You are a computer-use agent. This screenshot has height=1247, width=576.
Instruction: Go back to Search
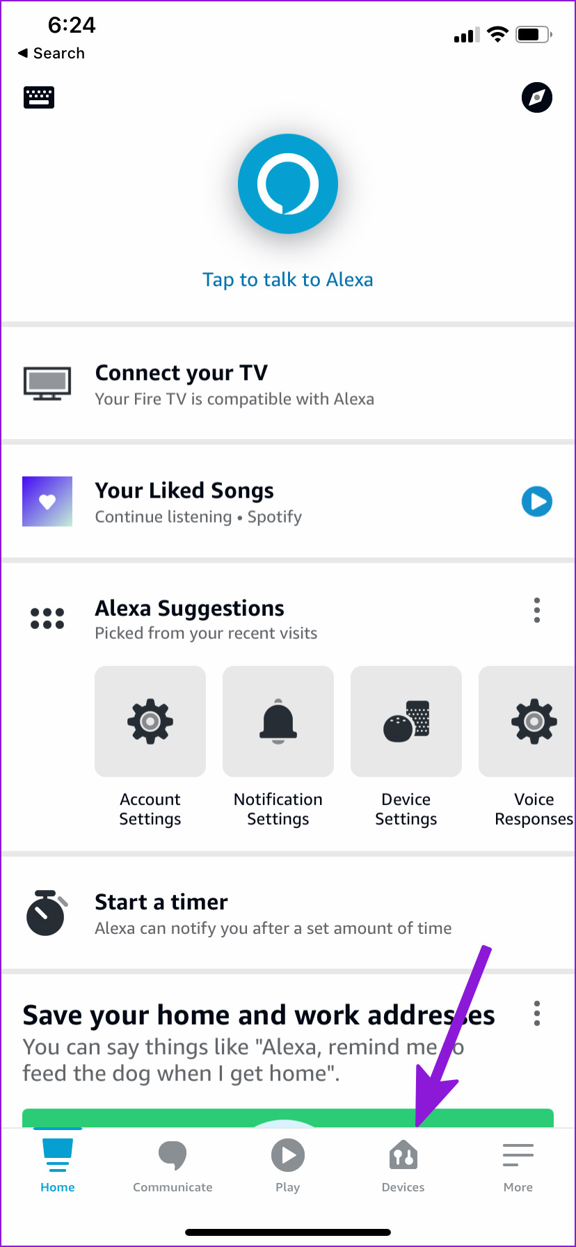51,54
